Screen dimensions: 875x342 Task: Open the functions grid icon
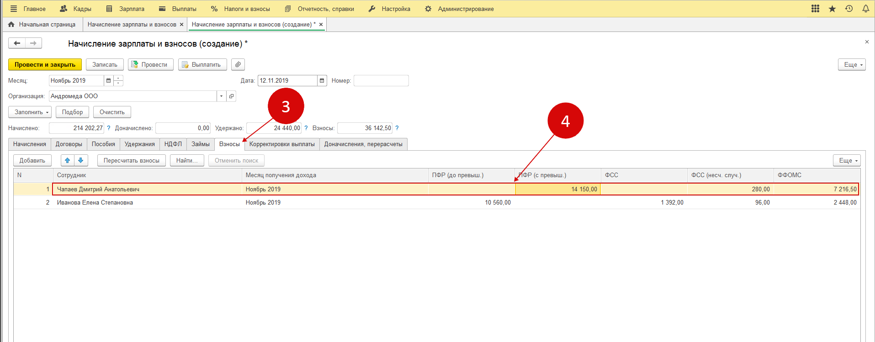pyautogui.click(x=815, y=9)
